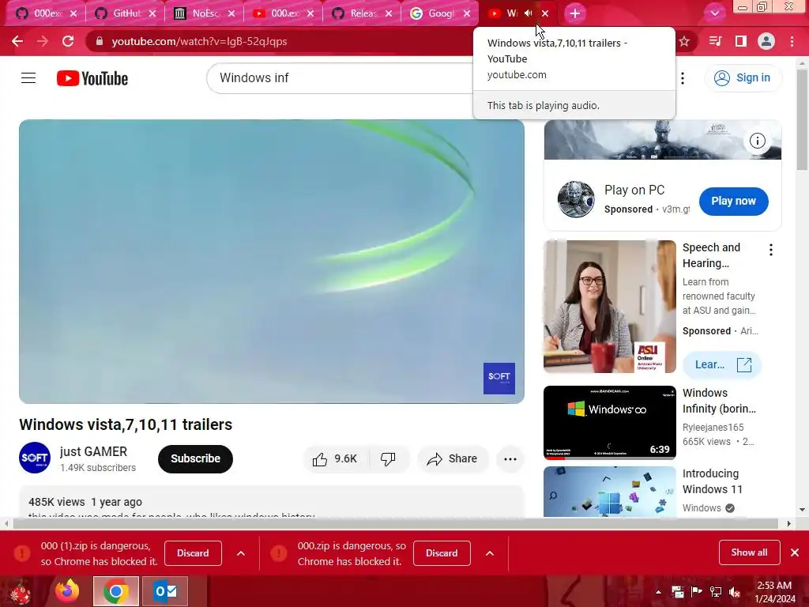Show all downloads

(749, 552)
